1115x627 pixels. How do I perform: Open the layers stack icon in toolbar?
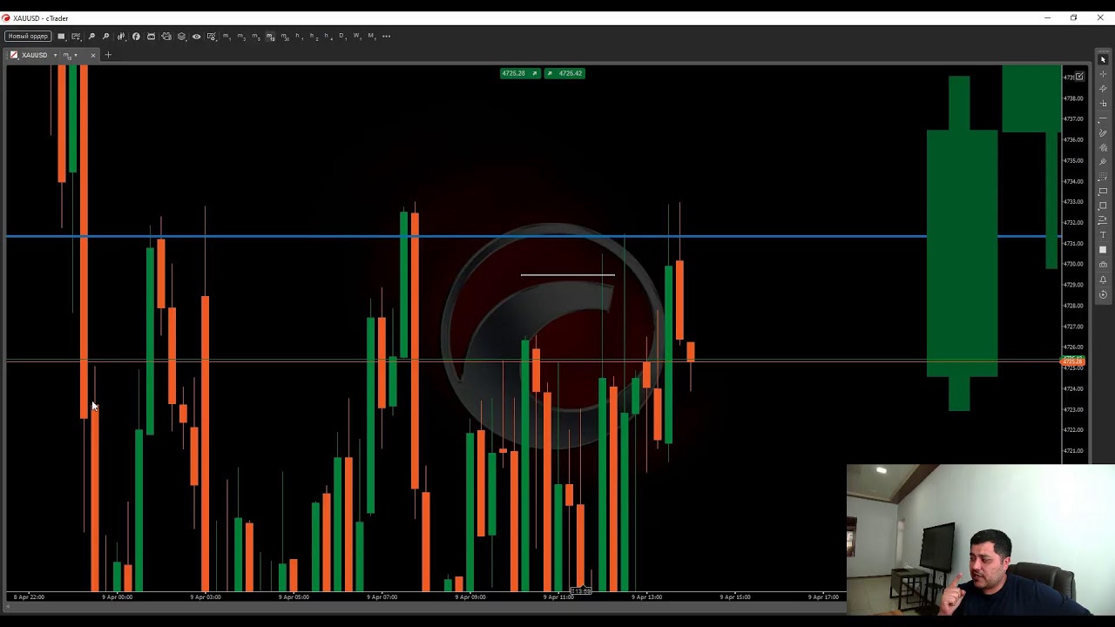point(180,37)
